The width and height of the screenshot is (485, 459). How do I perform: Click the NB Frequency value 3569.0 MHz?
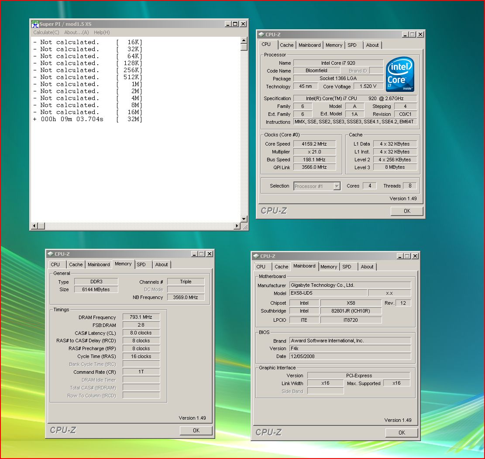[186, 297]
